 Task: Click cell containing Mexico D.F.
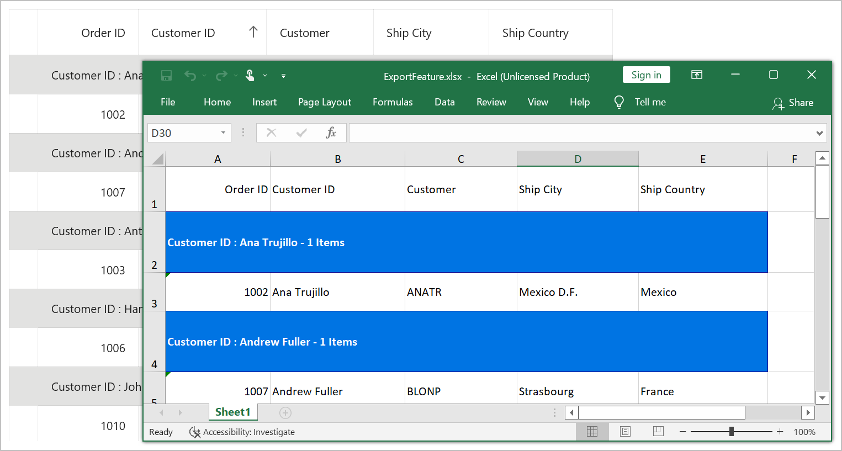click(578, 292)
